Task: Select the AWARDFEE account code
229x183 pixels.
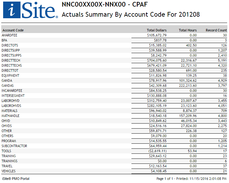Action: (x=9, y=35)
